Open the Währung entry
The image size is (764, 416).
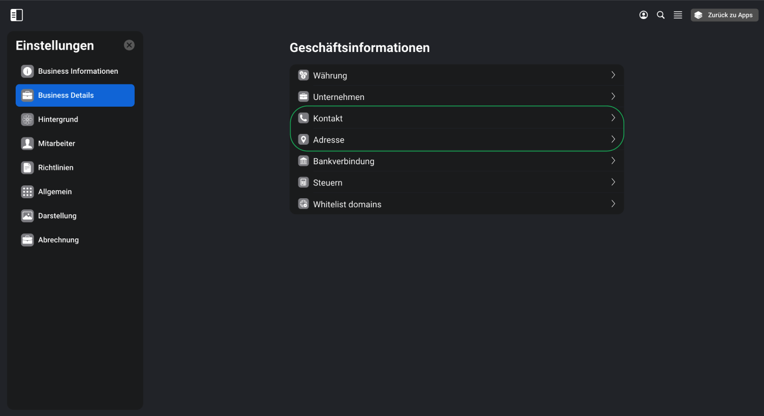pos(457,75)
